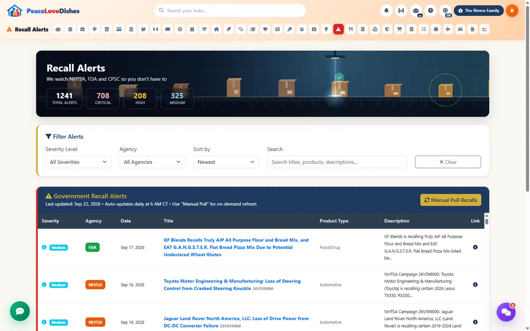Open the Agency filter dropdown
The width and height of the screenshot is (530, 331).
pyautogui.click(x=152, y=162)
